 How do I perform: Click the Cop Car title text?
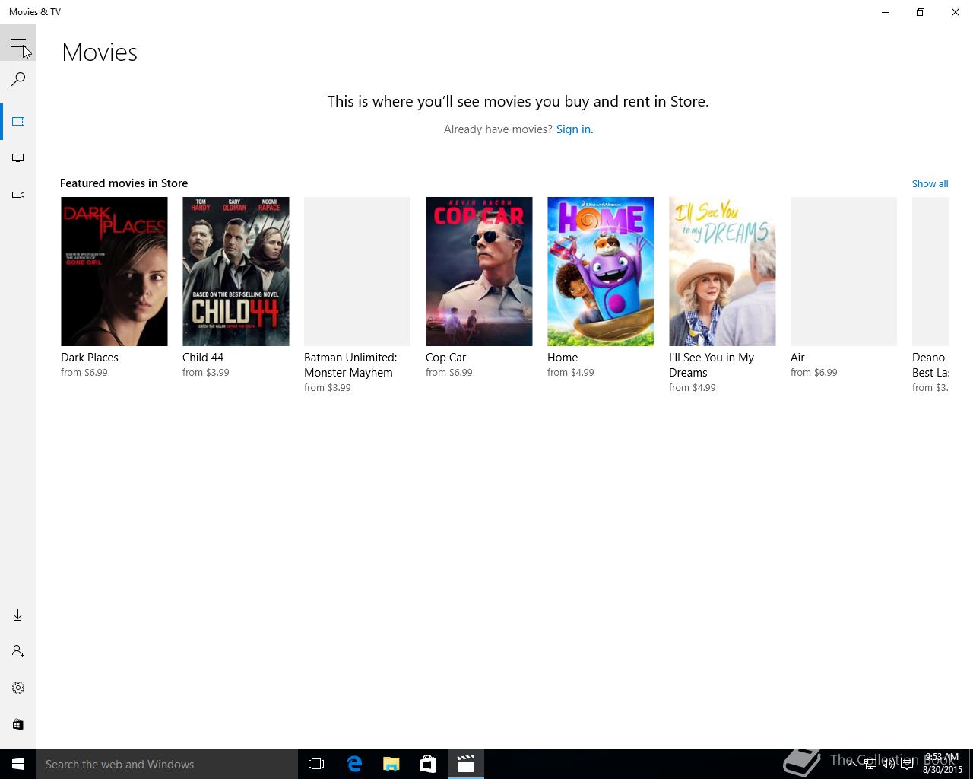coord(446,358)
